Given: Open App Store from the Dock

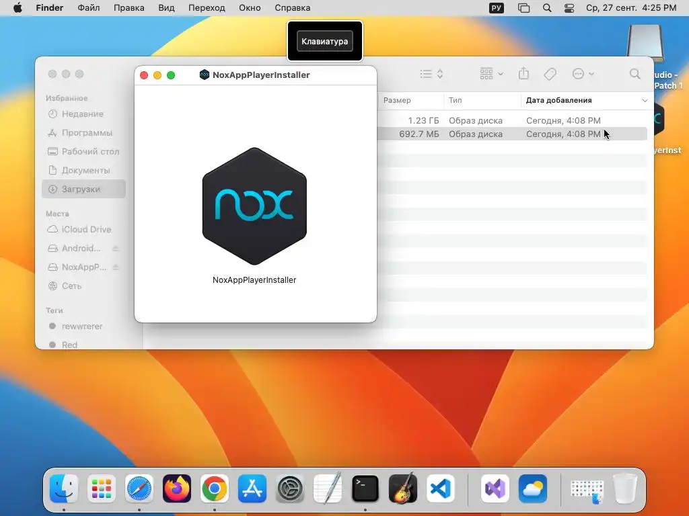Looking at the screenshot, I should pos(252,488).
